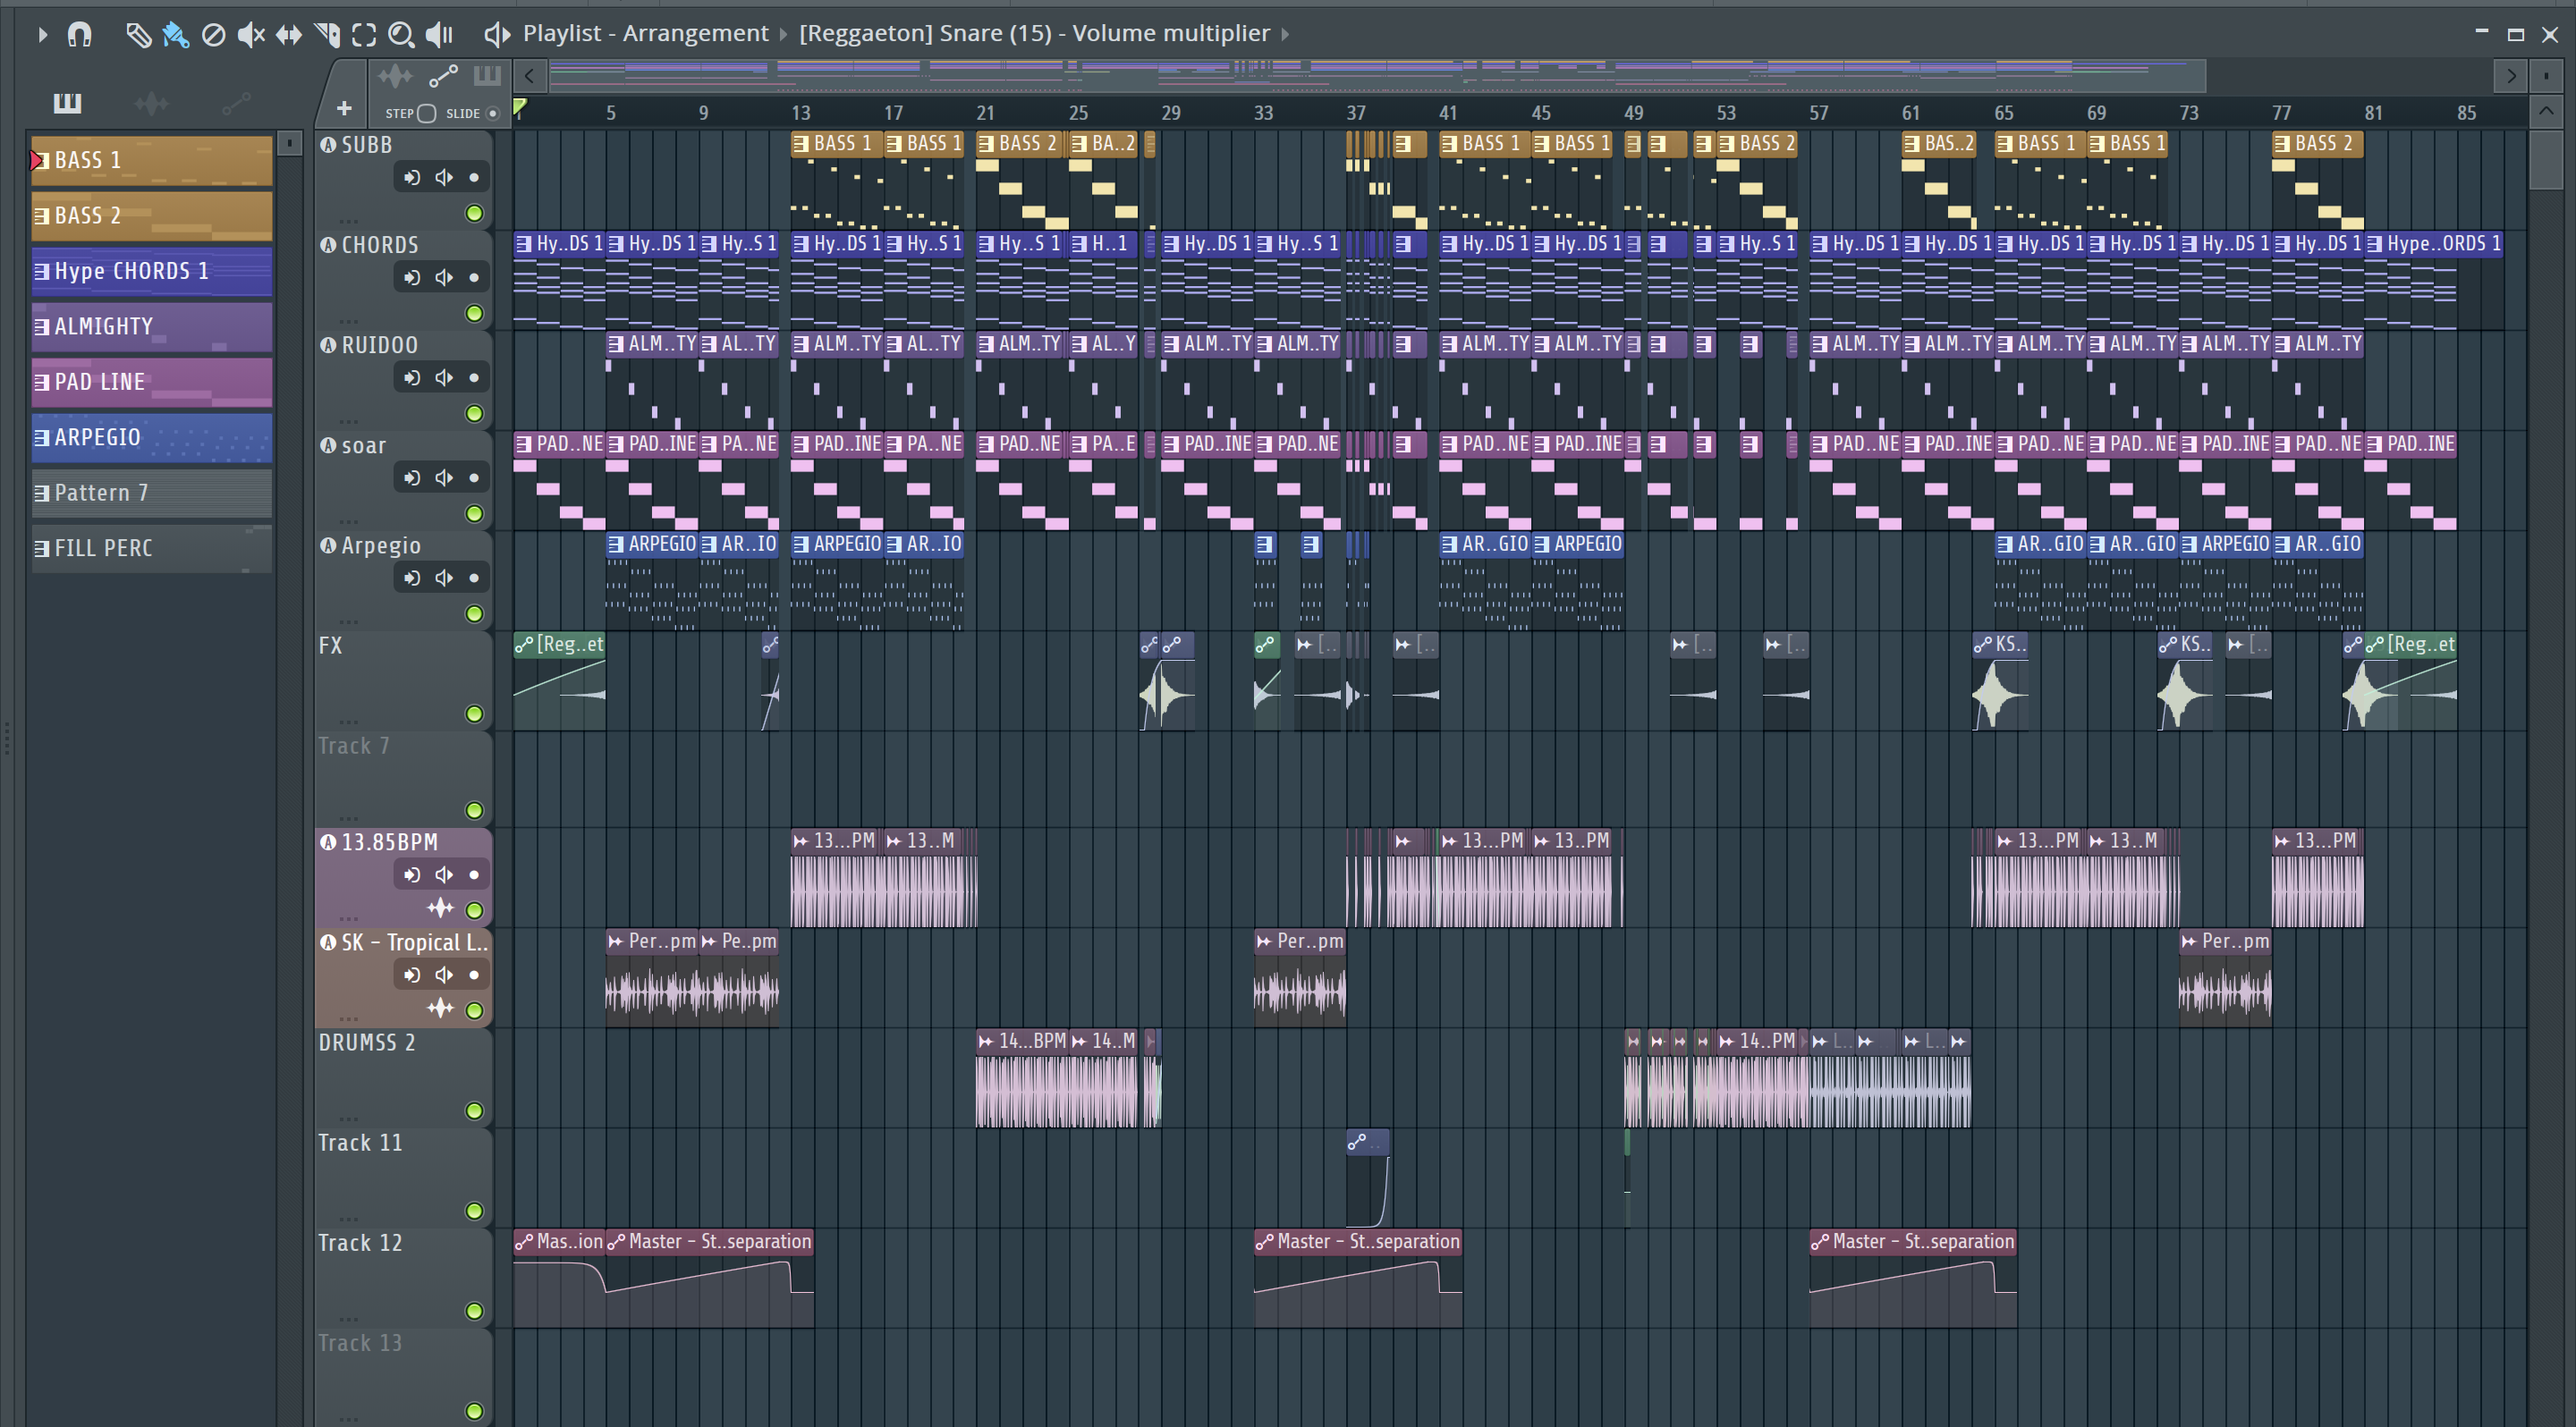Set clip focus to audio clips
This screenshot has width=2576, height=1427.
(x=395, y=76)
